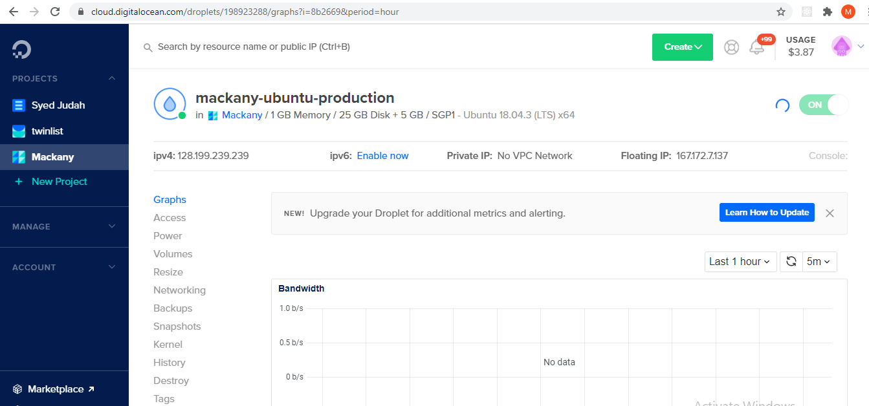Open the Kernel tab
This screenshot has width=869, height=406.
coord(168,345)
